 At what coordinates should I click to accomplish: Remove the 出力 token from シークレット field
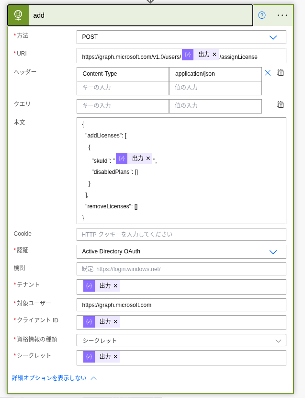tap(115, 357)
